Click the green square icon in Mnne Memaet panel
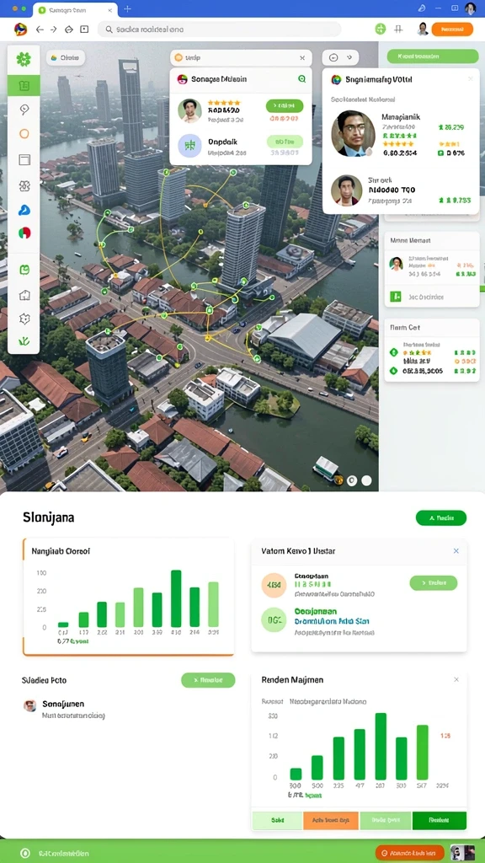The width and height of the screenshot is (485, 863). point(396,297)
